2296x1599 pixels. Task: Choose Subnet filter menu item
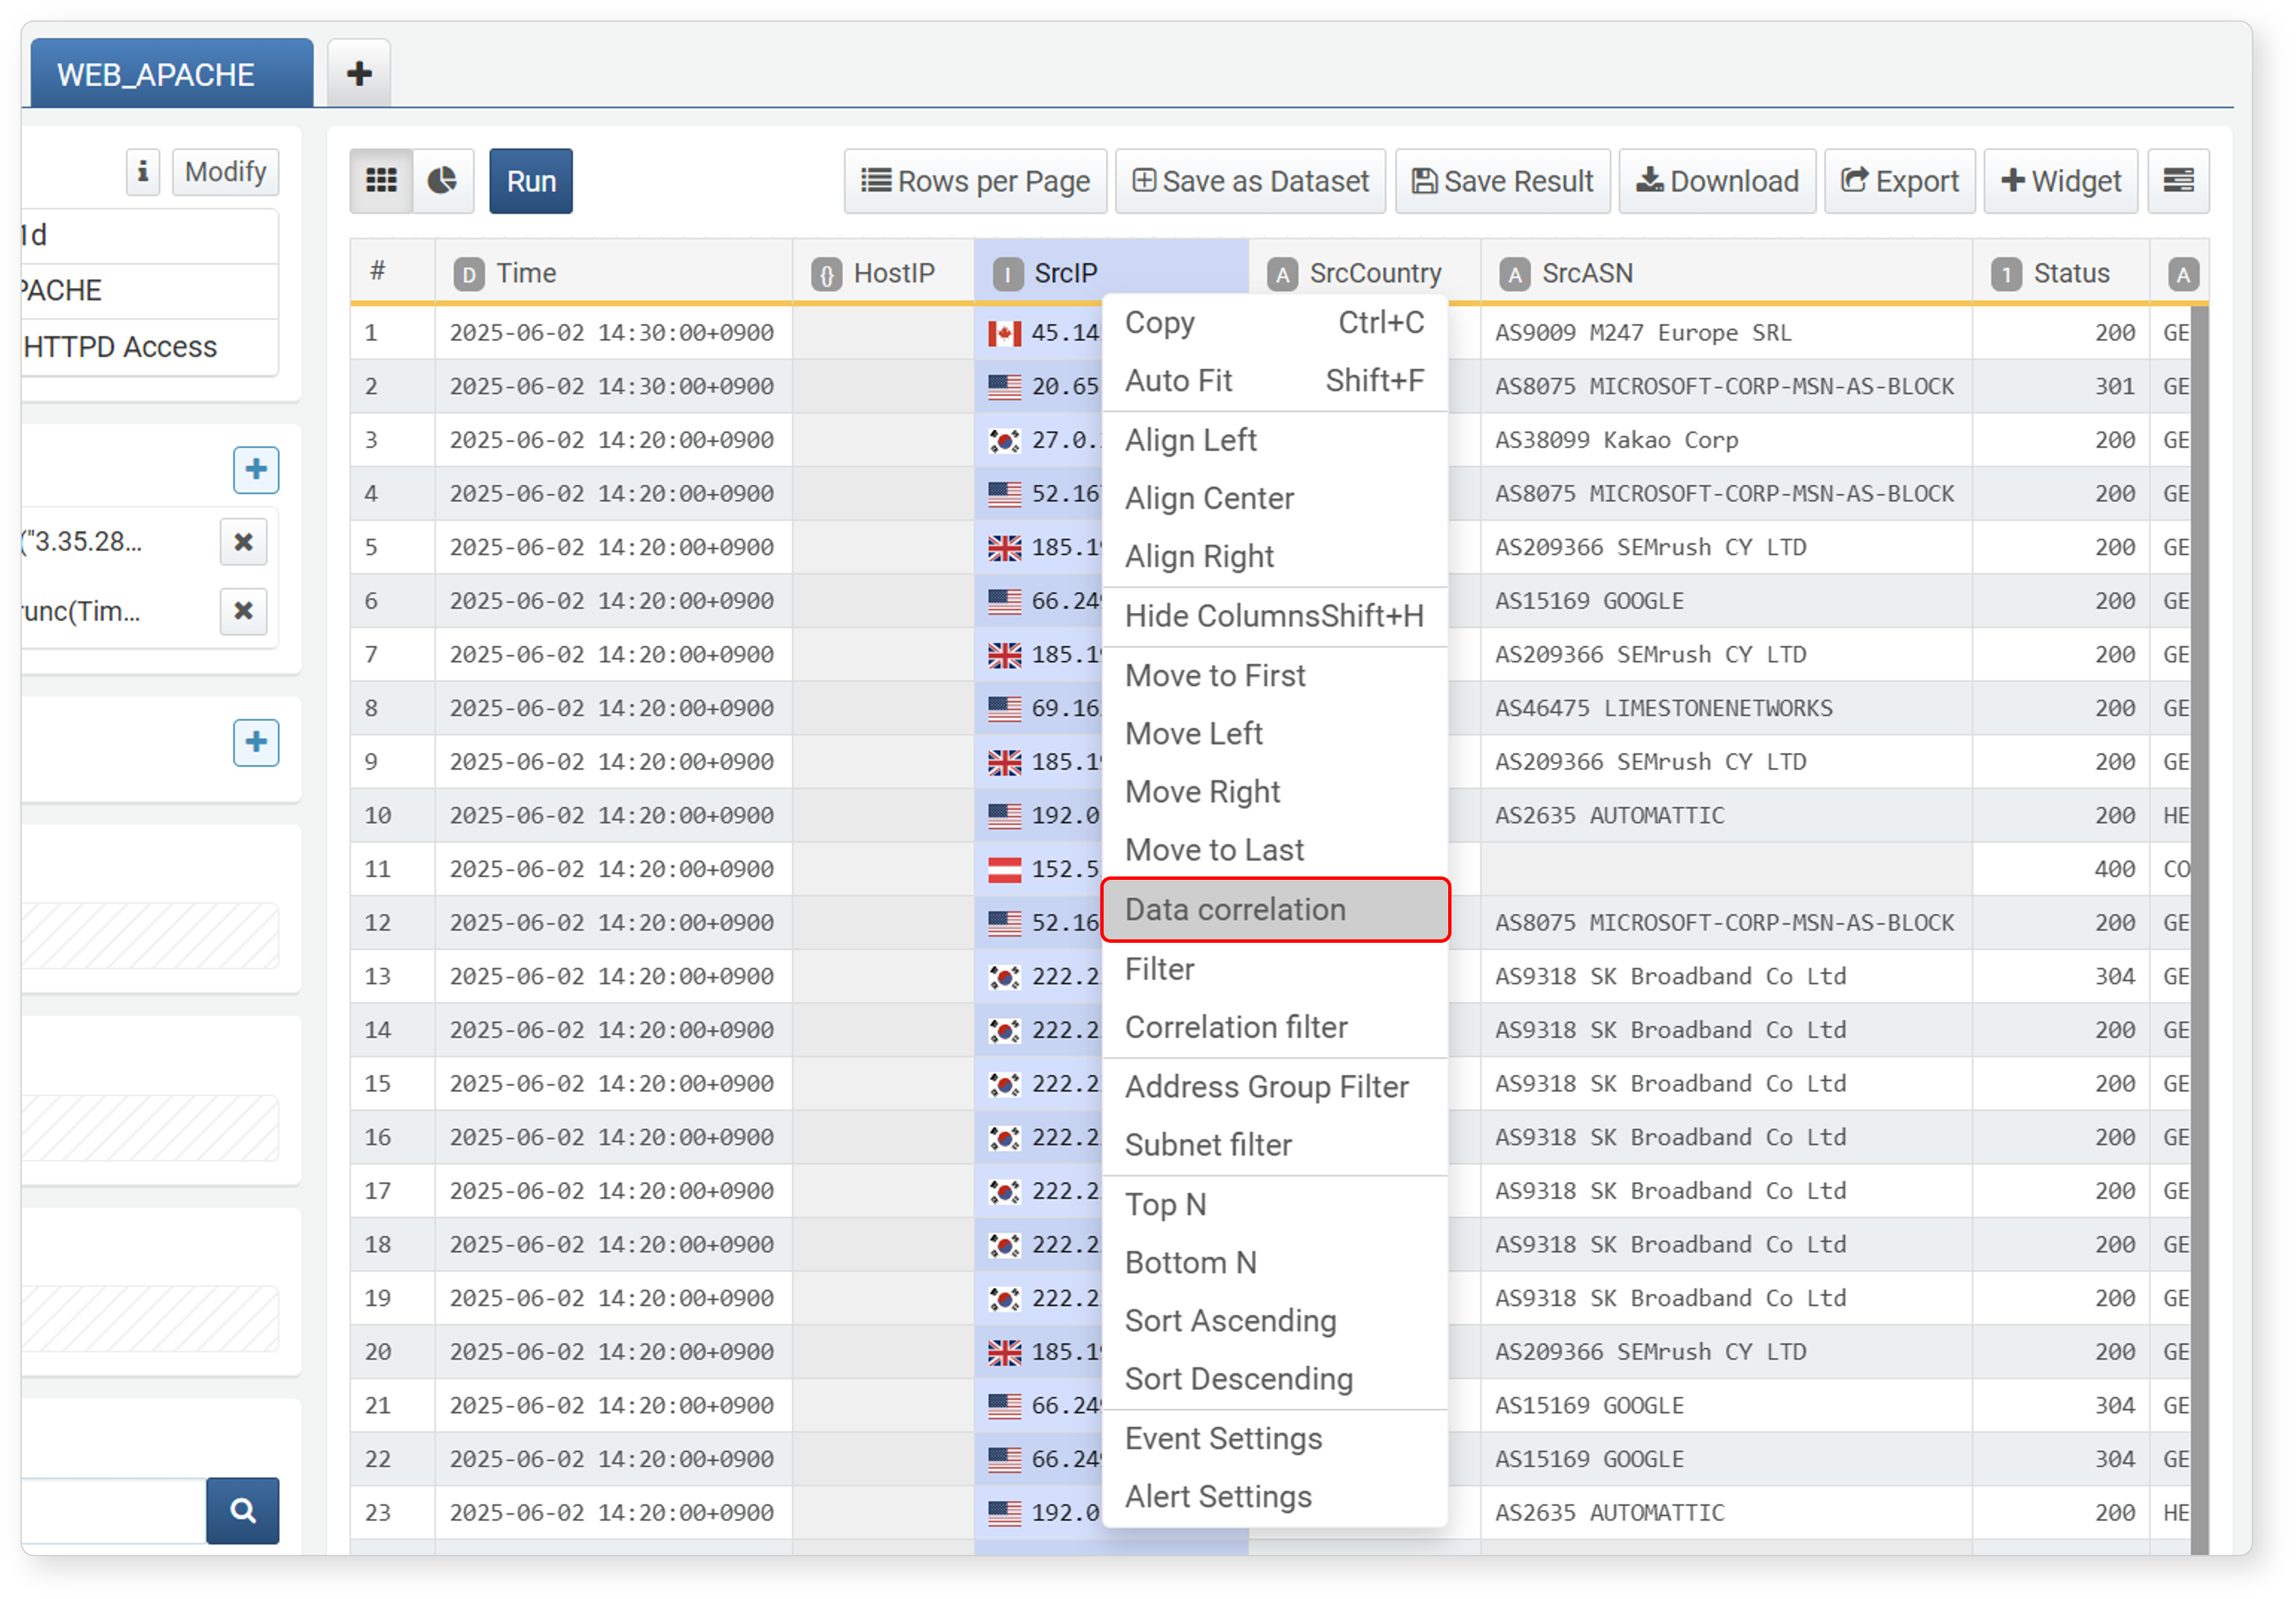pos(1274,1145)
